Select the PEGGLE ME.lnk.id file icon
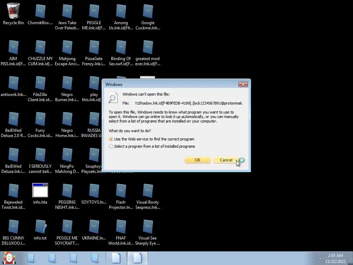 coord(94,16)
